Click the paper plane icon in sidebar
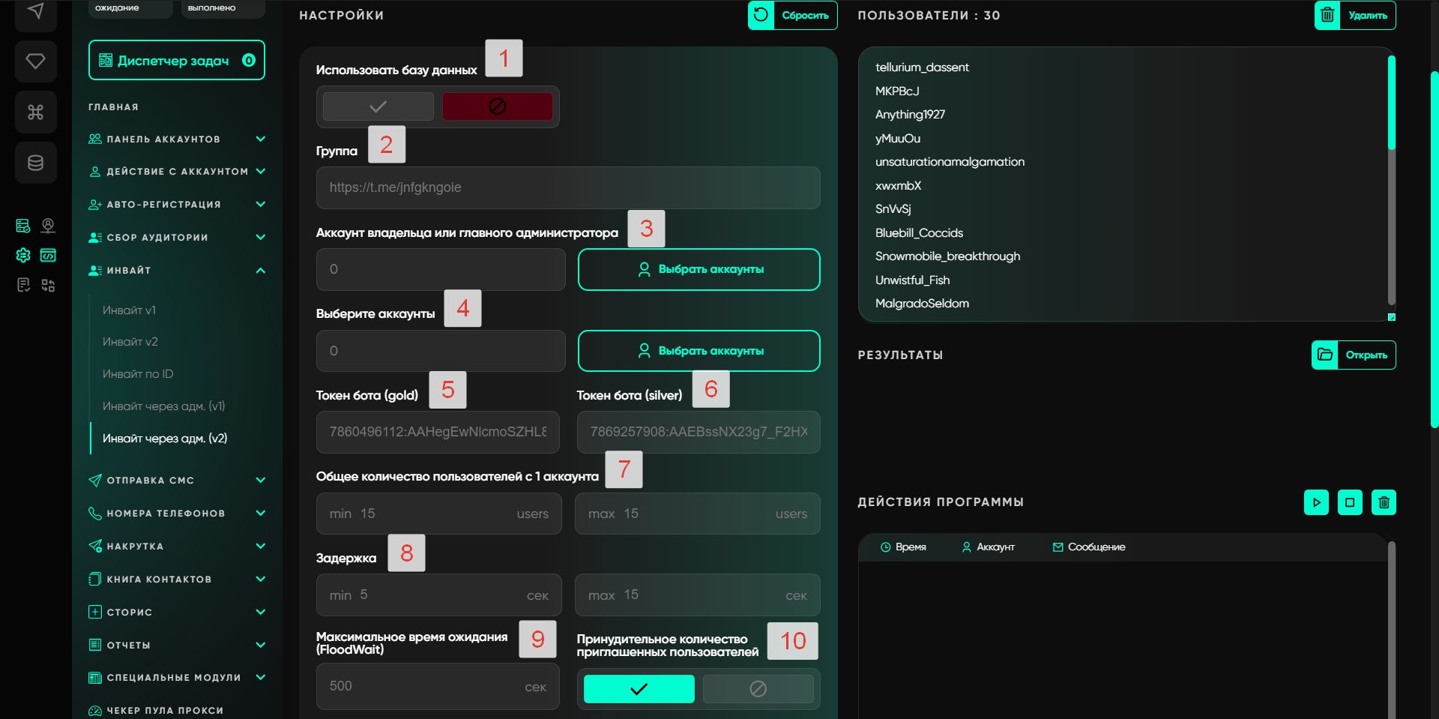 pyautogui.click(x=35, y=11)
